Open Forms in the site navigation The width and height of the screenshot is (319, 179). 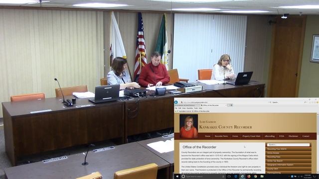click(235, 136)
